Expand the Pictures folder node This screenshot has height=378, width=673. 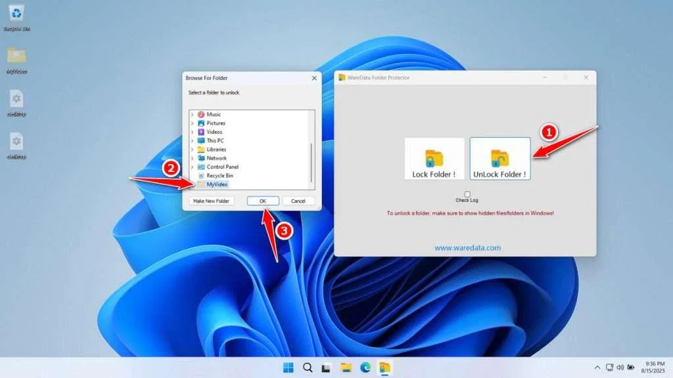click(x=191, y=123)
